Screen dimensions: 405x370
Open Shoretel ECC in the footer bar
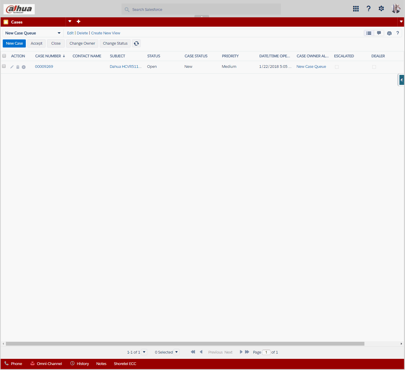pyautogui.click(x=125, y=364)
